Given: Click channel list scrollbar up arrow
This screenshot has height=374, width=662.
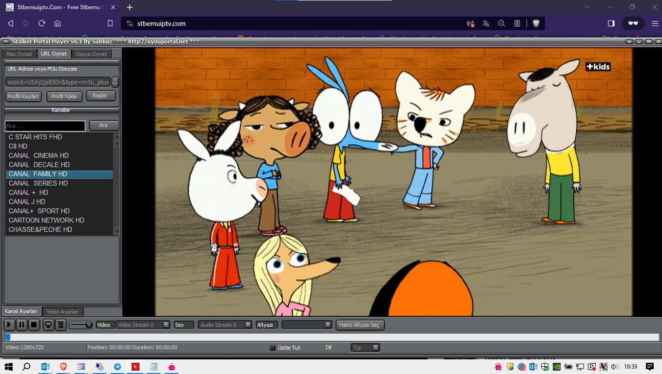Looking at the screenshot, I should coord(117,136).
